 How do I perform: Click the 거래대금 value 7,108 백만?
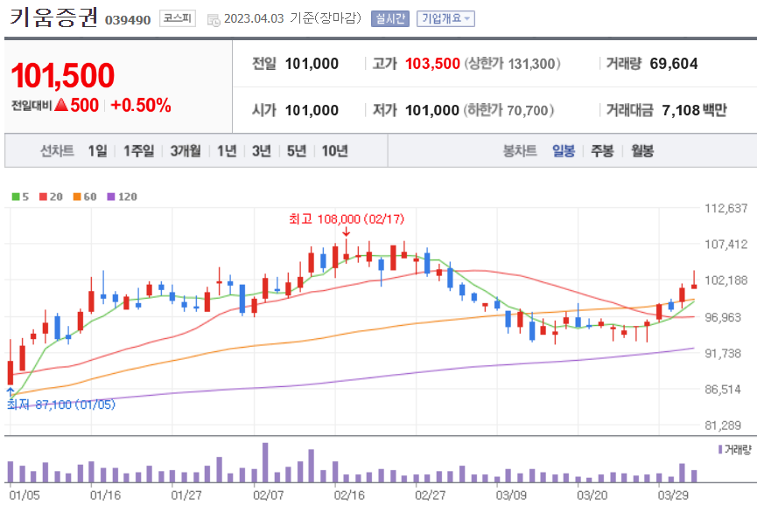point(694,110)
